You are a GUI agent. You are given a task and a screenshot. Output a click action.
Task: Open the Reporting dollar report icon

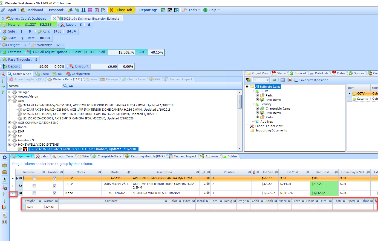(x=177, y=10)
